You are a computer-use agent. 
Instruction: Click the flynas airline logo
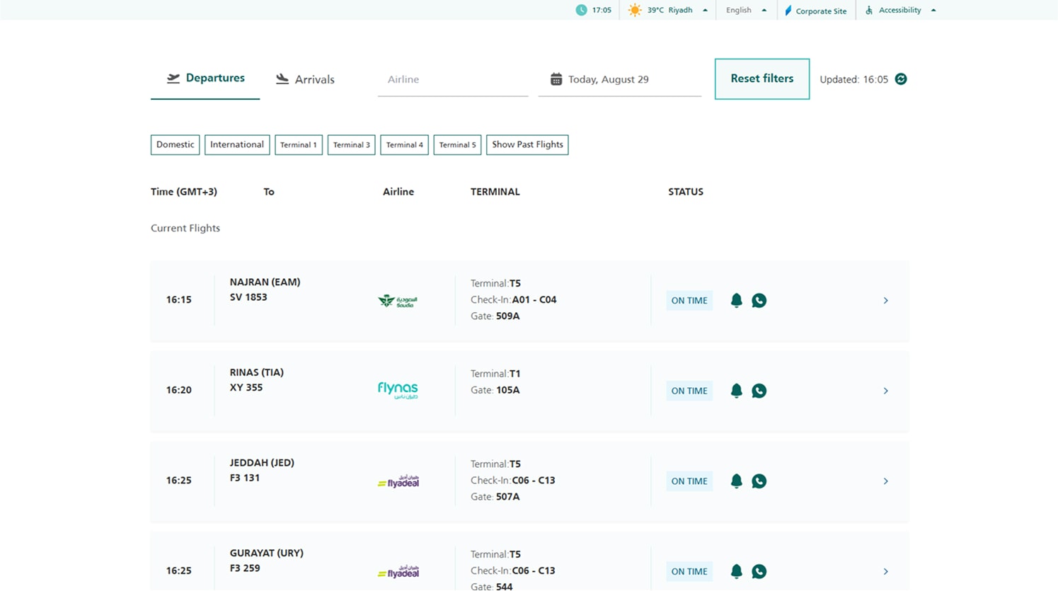(x=398, y=390)
